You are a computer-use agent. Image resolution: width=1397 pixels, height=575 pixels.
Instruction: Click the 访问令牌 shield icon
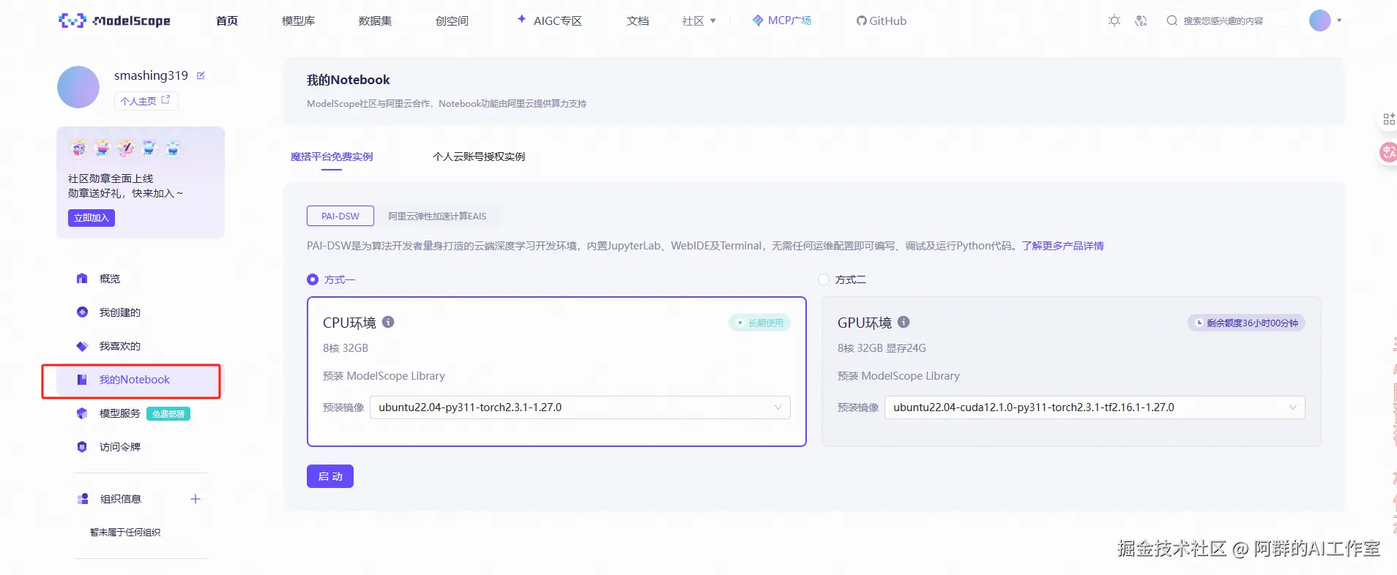coord(82,447)
